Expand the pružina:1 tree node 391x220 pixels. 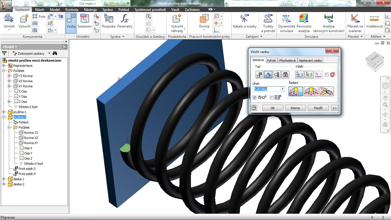pyautogui.click(x=4, y=112)
